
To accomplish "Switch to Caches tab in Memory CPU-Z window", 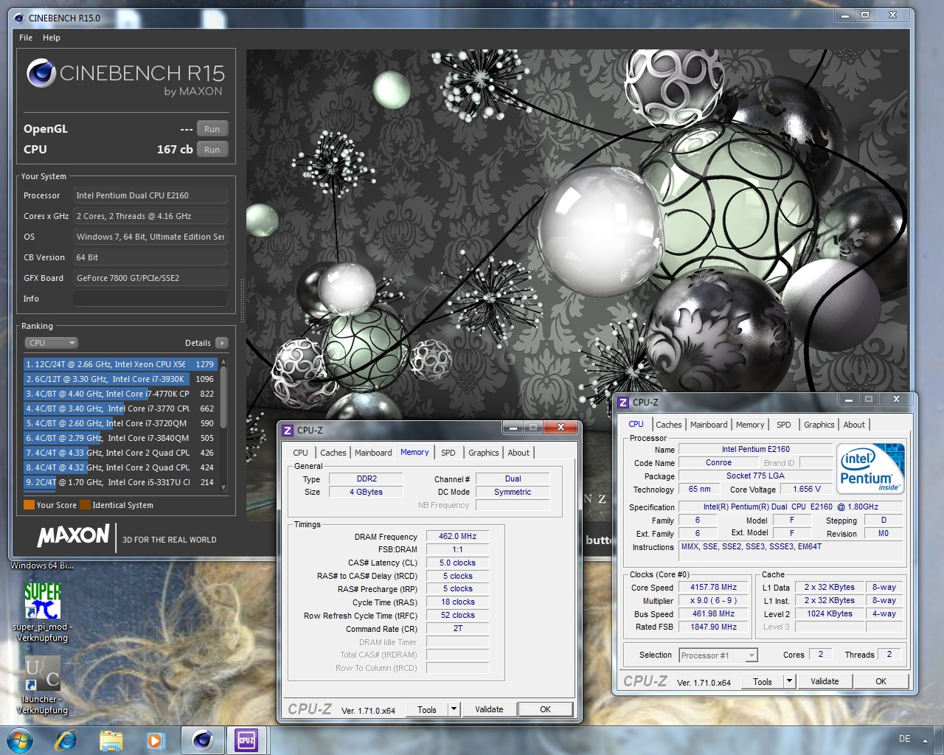I will tap(333, 453).
